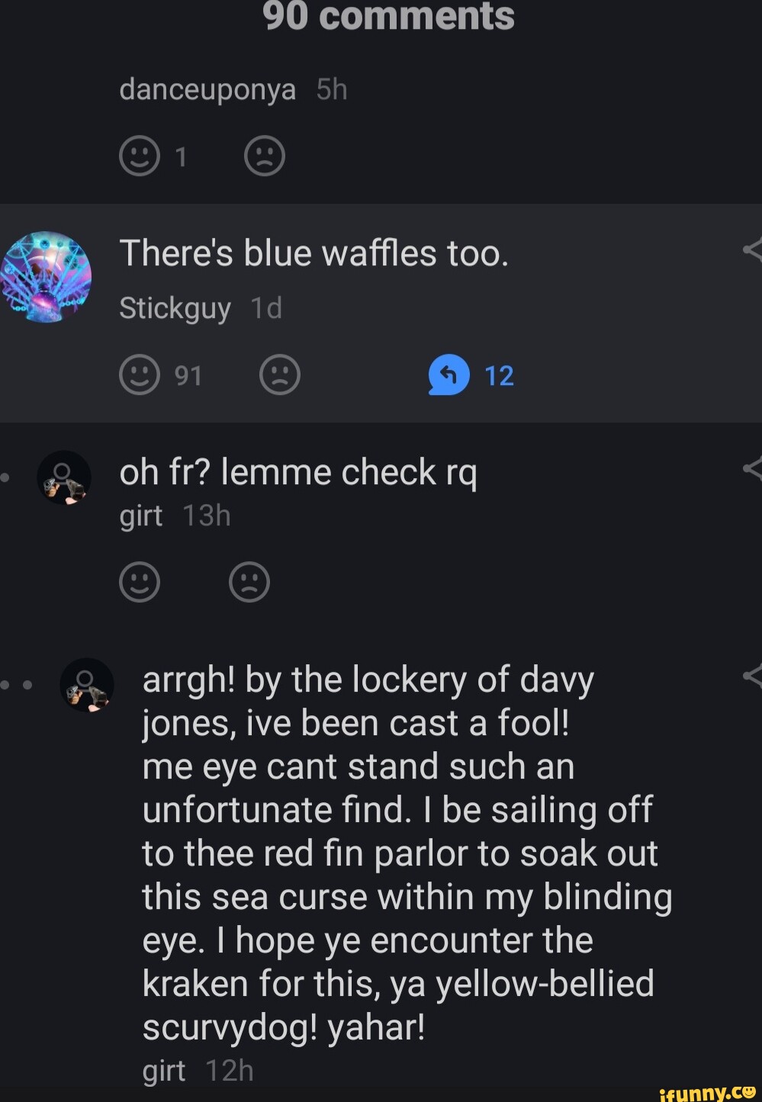
Task: Tap share arrow on 'oh fr?' comment
Action: [x=752, y=468]
